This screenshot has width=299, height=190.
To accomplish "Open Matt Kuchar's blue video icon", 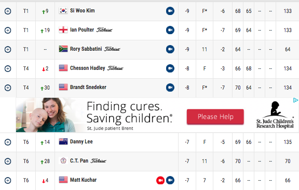I will click(170, 180).
